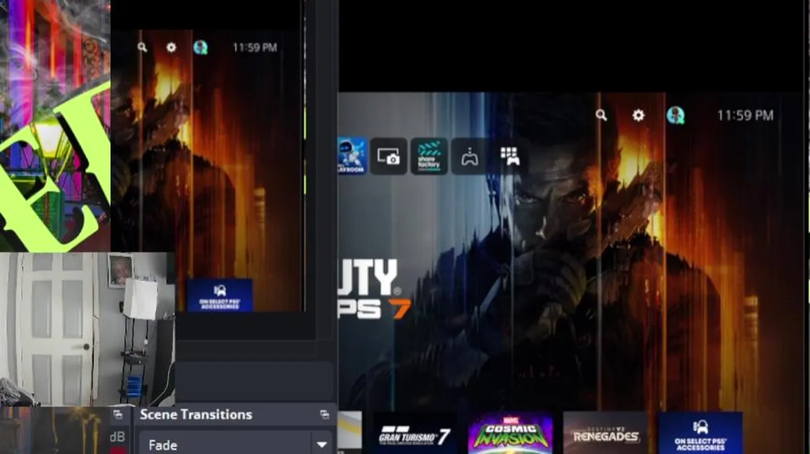Click PS5 Accessories tile in small preview
Viewport: 810px width, 454px height.
coord(220,295)
